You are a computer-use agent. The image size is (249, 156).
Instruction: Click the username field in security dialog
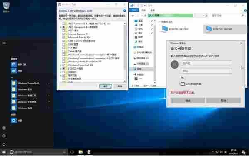[206, 63]
